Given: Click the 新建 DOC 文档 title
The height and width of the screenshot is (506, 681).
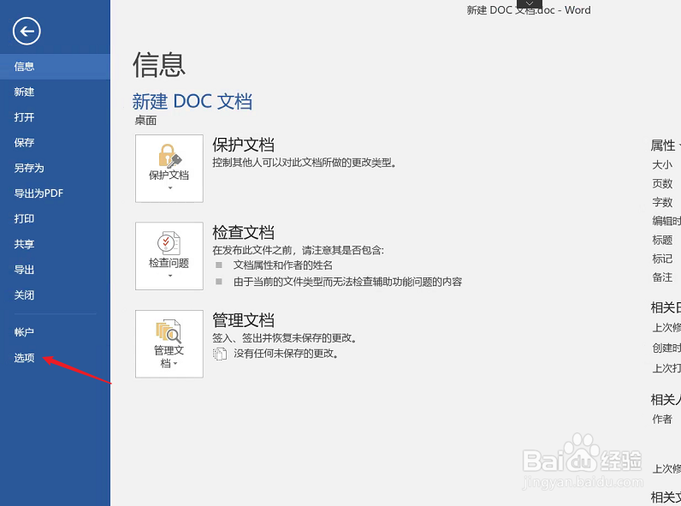Looking at the screenshot, I should click(192, 101).
